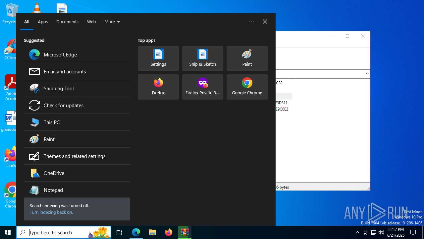This screenshot has height=239, width=424.
Task: Minimize the background window
Action: [333, 36]
